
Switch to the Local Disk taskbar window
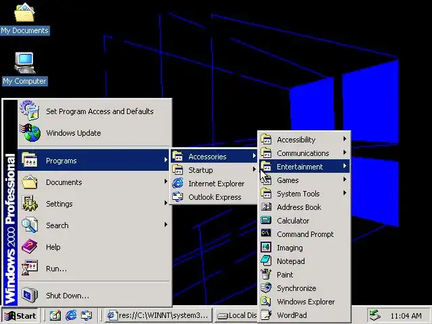pos(236,315)
